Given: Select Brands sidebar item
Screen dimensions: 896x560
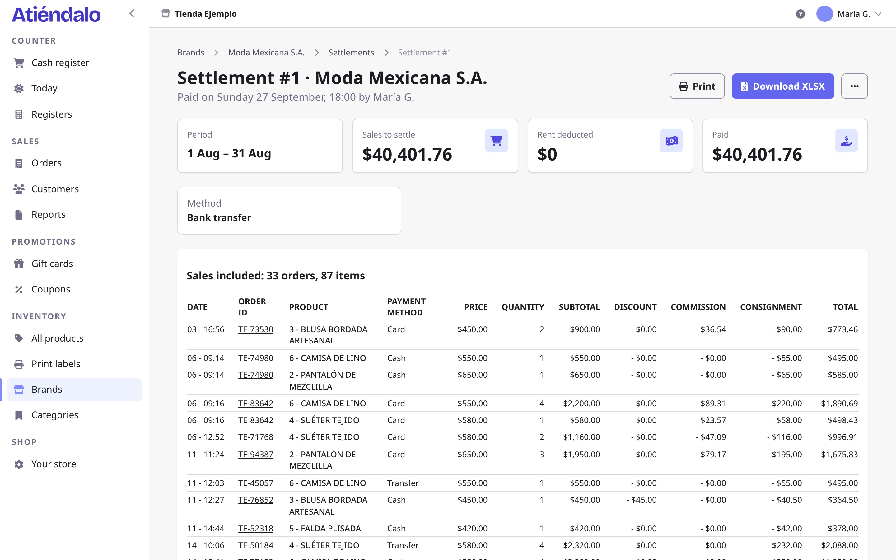Looking at the screenshot, I should (74, 390).
